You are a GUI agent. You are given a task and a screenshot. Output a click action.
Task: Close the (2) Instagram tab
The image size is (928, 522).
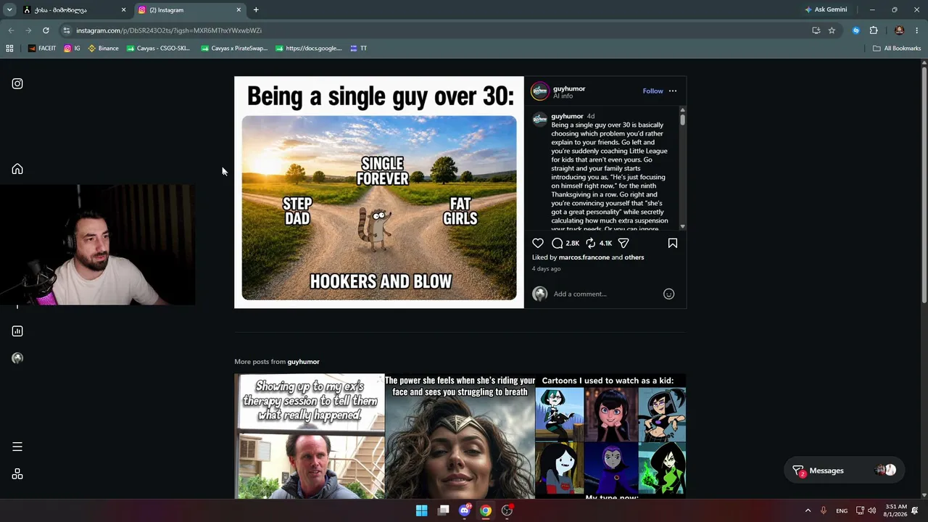tap(239, 10)
